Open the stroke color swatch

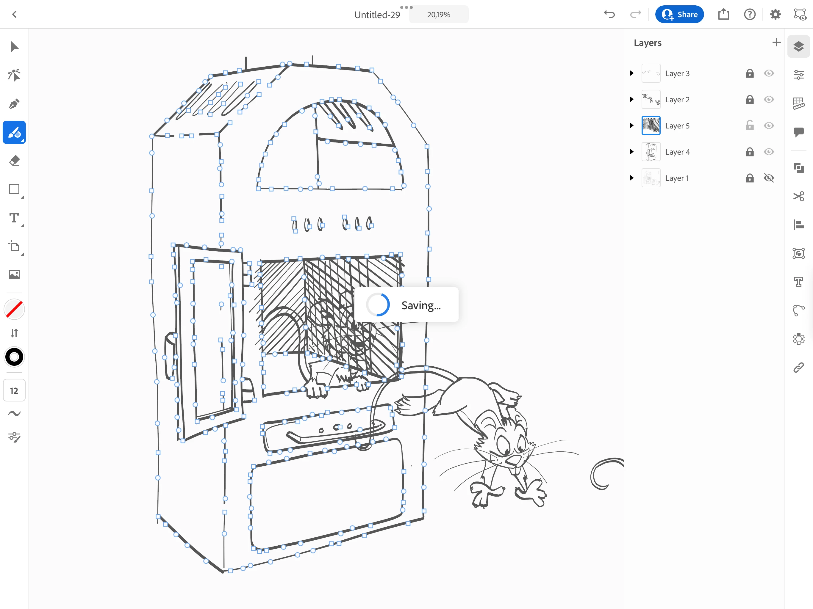(x=14, y=357)
